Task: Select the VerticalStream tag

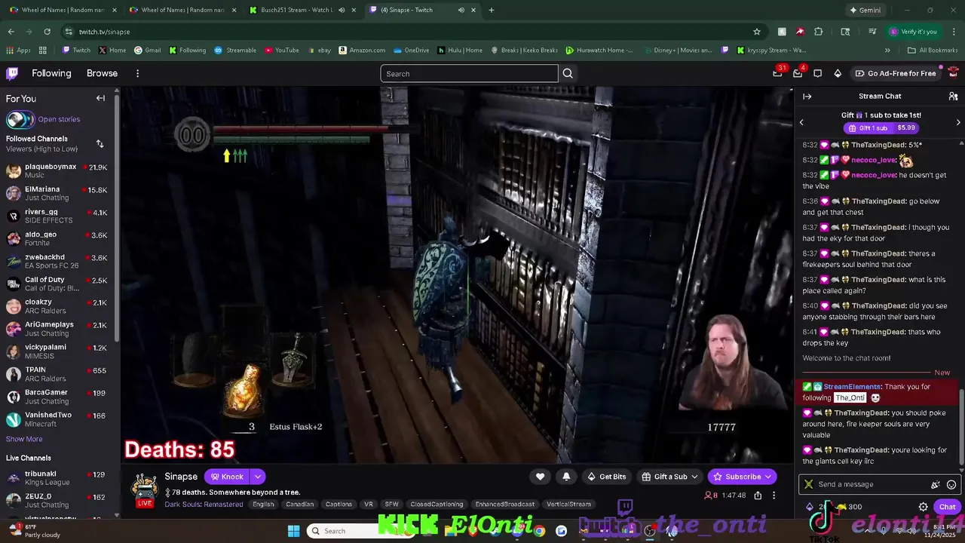Action: point(568,505)
